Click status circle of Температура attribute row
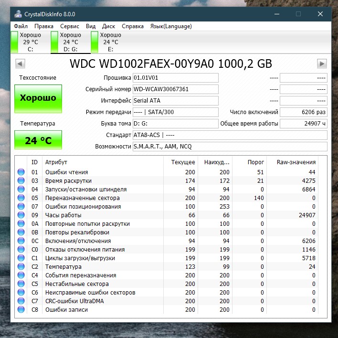 click(21, 266)
